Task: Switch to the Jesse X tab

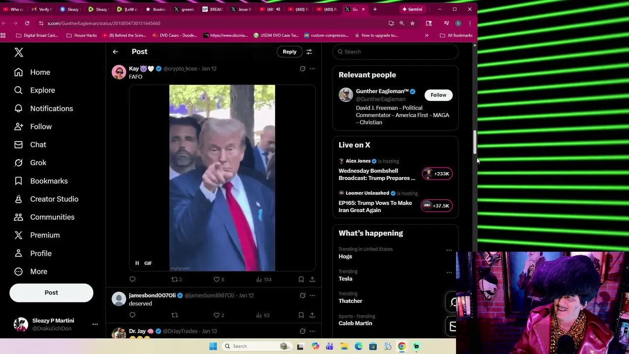Action: pos(241,9)
